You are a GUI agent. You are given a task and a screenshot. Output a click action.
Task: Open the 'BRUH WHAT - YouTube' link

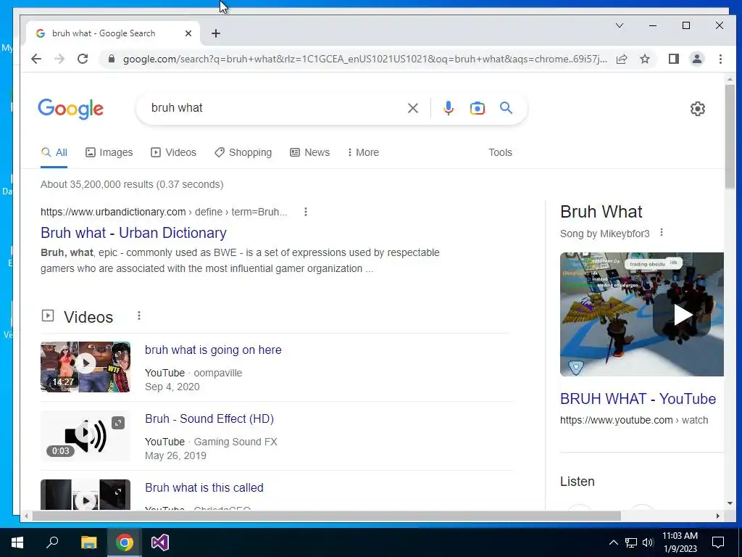[638, 399]
